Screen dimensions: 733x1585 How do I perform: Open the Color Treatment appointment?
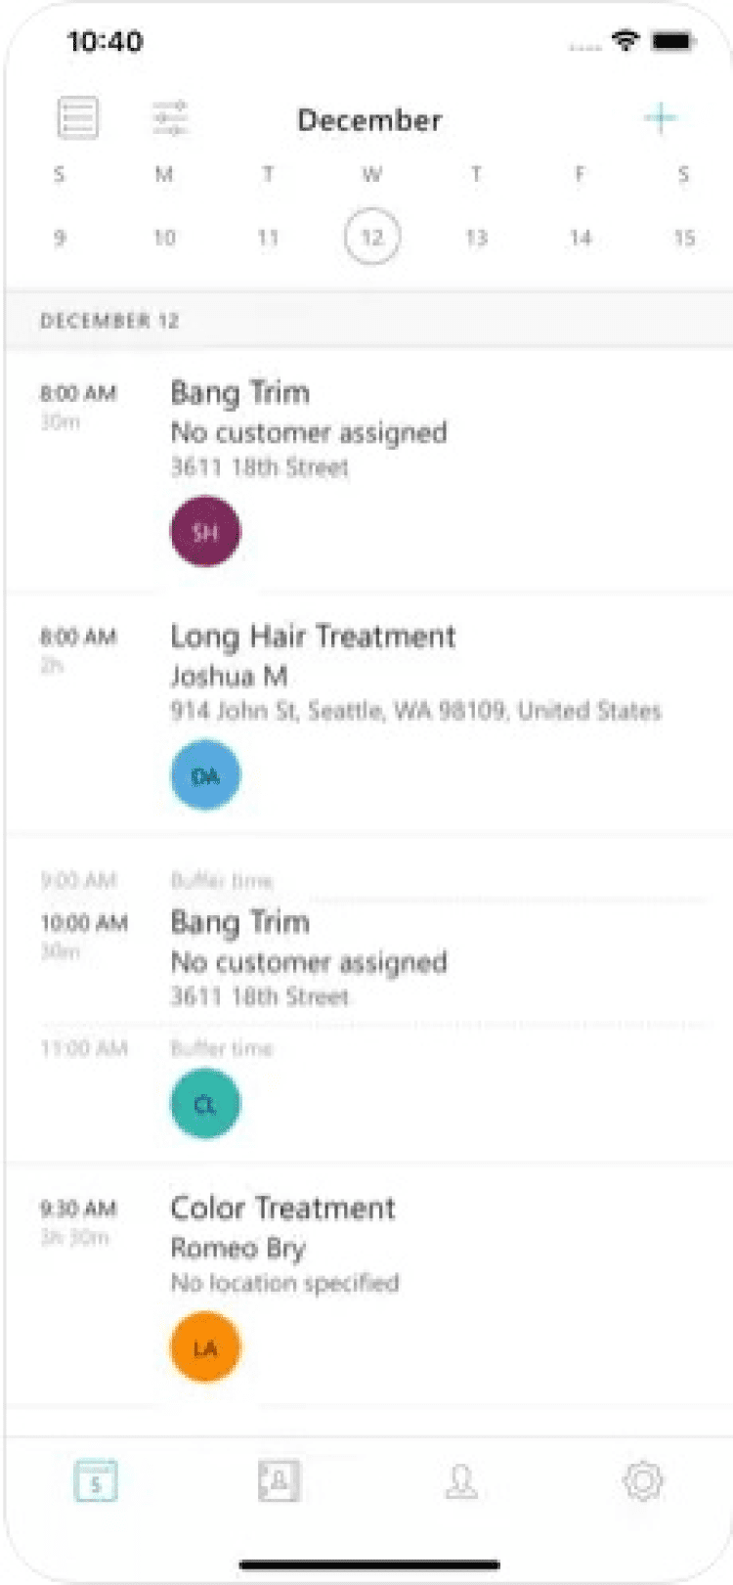tap(283, 1209)
